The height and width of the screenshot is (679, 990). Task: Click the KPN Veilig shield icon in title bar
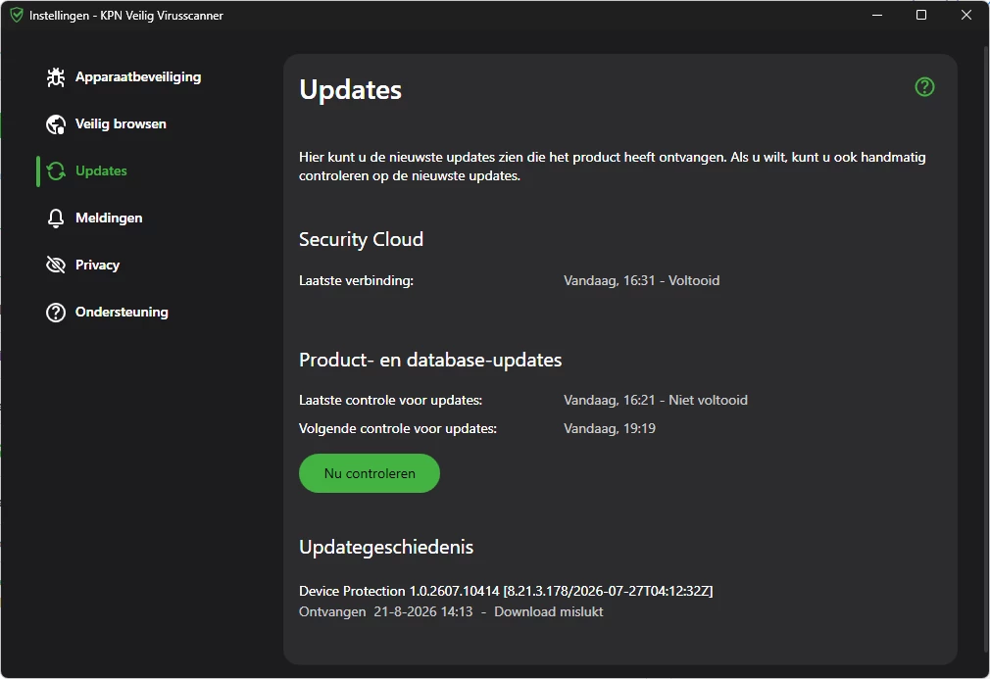coord(17,15)
